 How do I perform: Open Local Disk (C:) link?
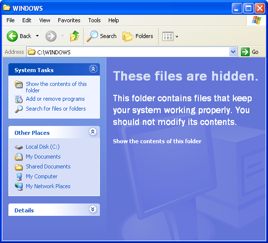point(43,147)
